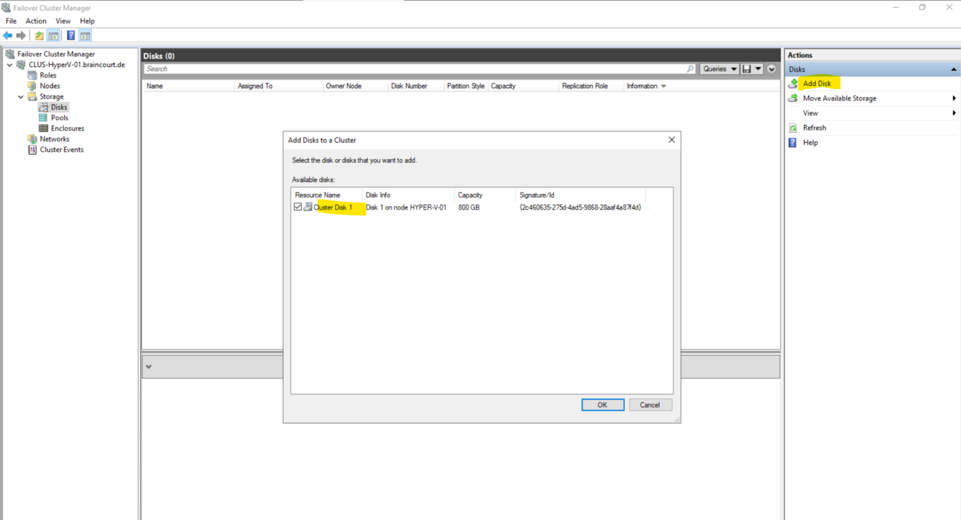Select Networks in the cluster tree
The image size is (961, 520).
(x=53, y=138)
